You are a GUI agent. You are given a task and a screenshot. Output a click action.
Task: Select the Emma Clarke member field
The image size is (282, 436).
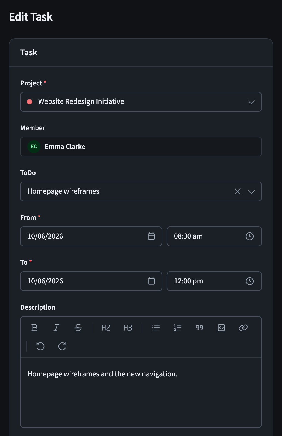(x=141, y=147)
